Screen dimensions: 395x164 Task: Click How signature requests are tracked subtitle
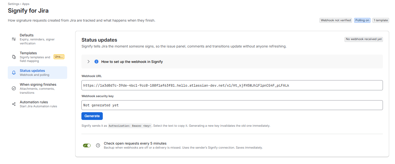pyautogui.click(x=81, y=21)
